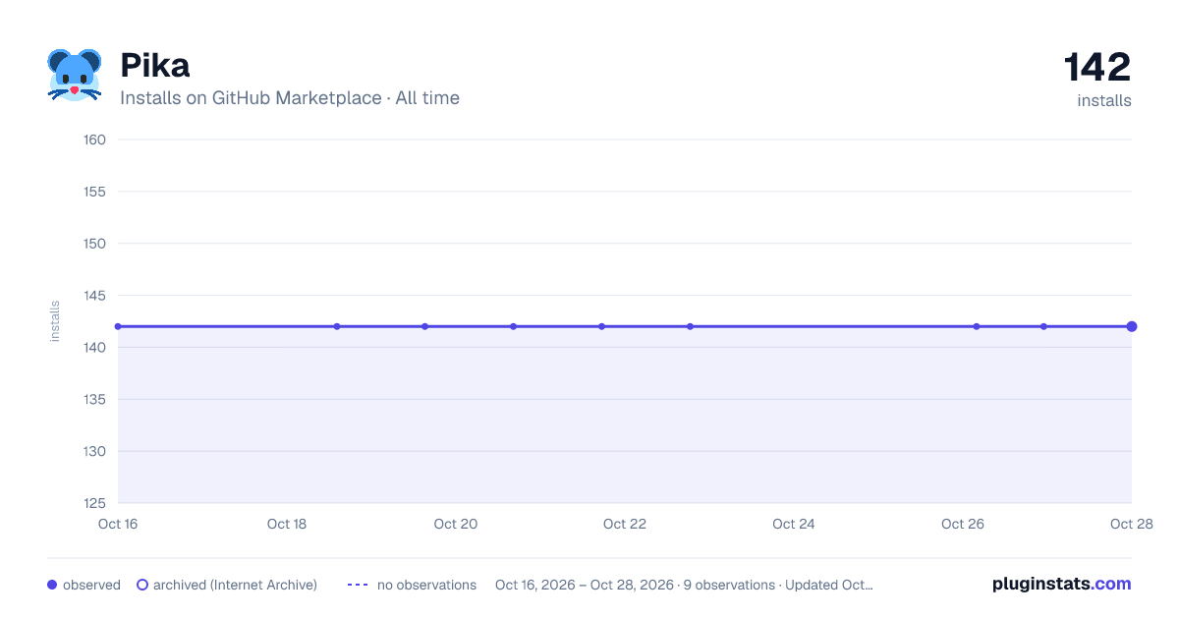Select the first data point at Oct 16
Viewport: 1179px width, 619px height.
[118, 326]
